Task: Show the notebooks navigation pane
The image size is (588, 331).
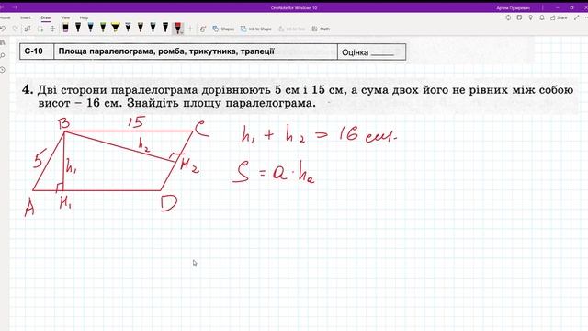Action: 3,42
